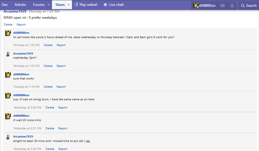This screenshot has width=259, height=151.
Task: Click the 'Yesterday at 2:42 PM' timestamp
Action: [27, 149]
